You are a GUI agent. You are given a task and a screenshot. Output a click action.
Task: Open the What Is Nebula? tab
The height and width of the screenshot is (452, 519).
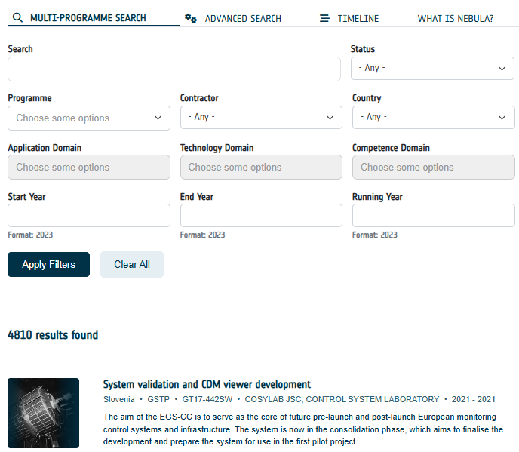point(455,18)
